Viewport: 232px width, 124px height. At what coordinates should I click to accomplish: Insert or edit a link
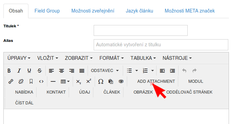coord(11,81)
